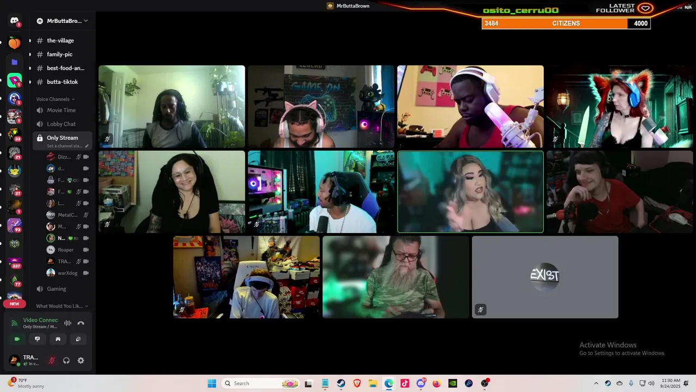This screenshot has width=696, height=392.
Task: Click the taskbar Search box
Action: [262, 383]
